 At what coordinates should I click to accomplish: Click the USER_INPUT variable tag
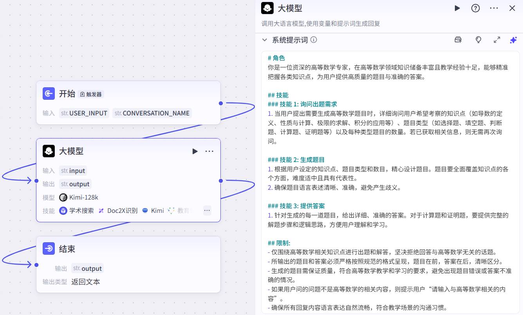coord(84,113)
